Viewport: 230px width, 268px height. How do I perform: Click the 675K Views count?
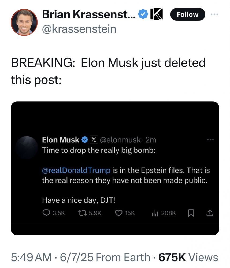(188, 257)
